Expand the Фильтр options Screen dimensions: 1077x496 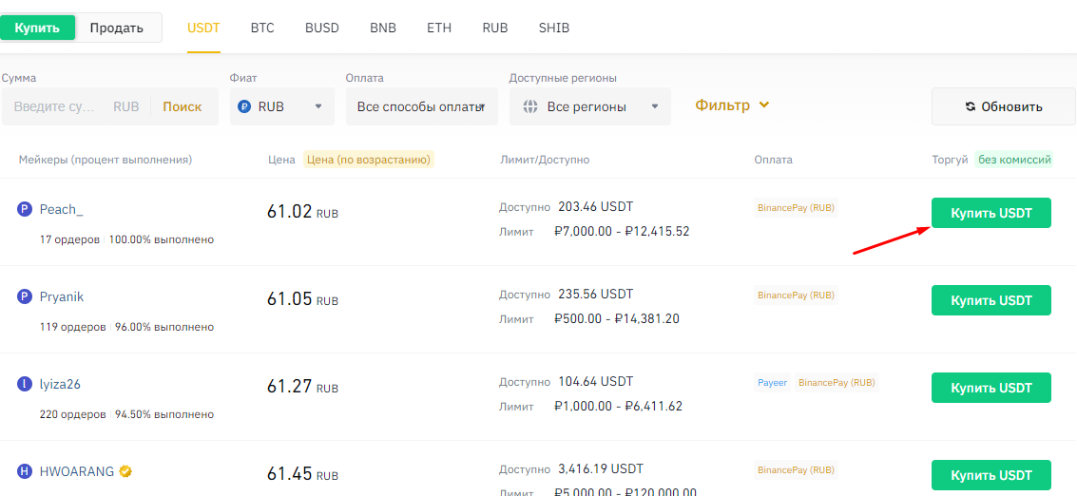point(732,105)
